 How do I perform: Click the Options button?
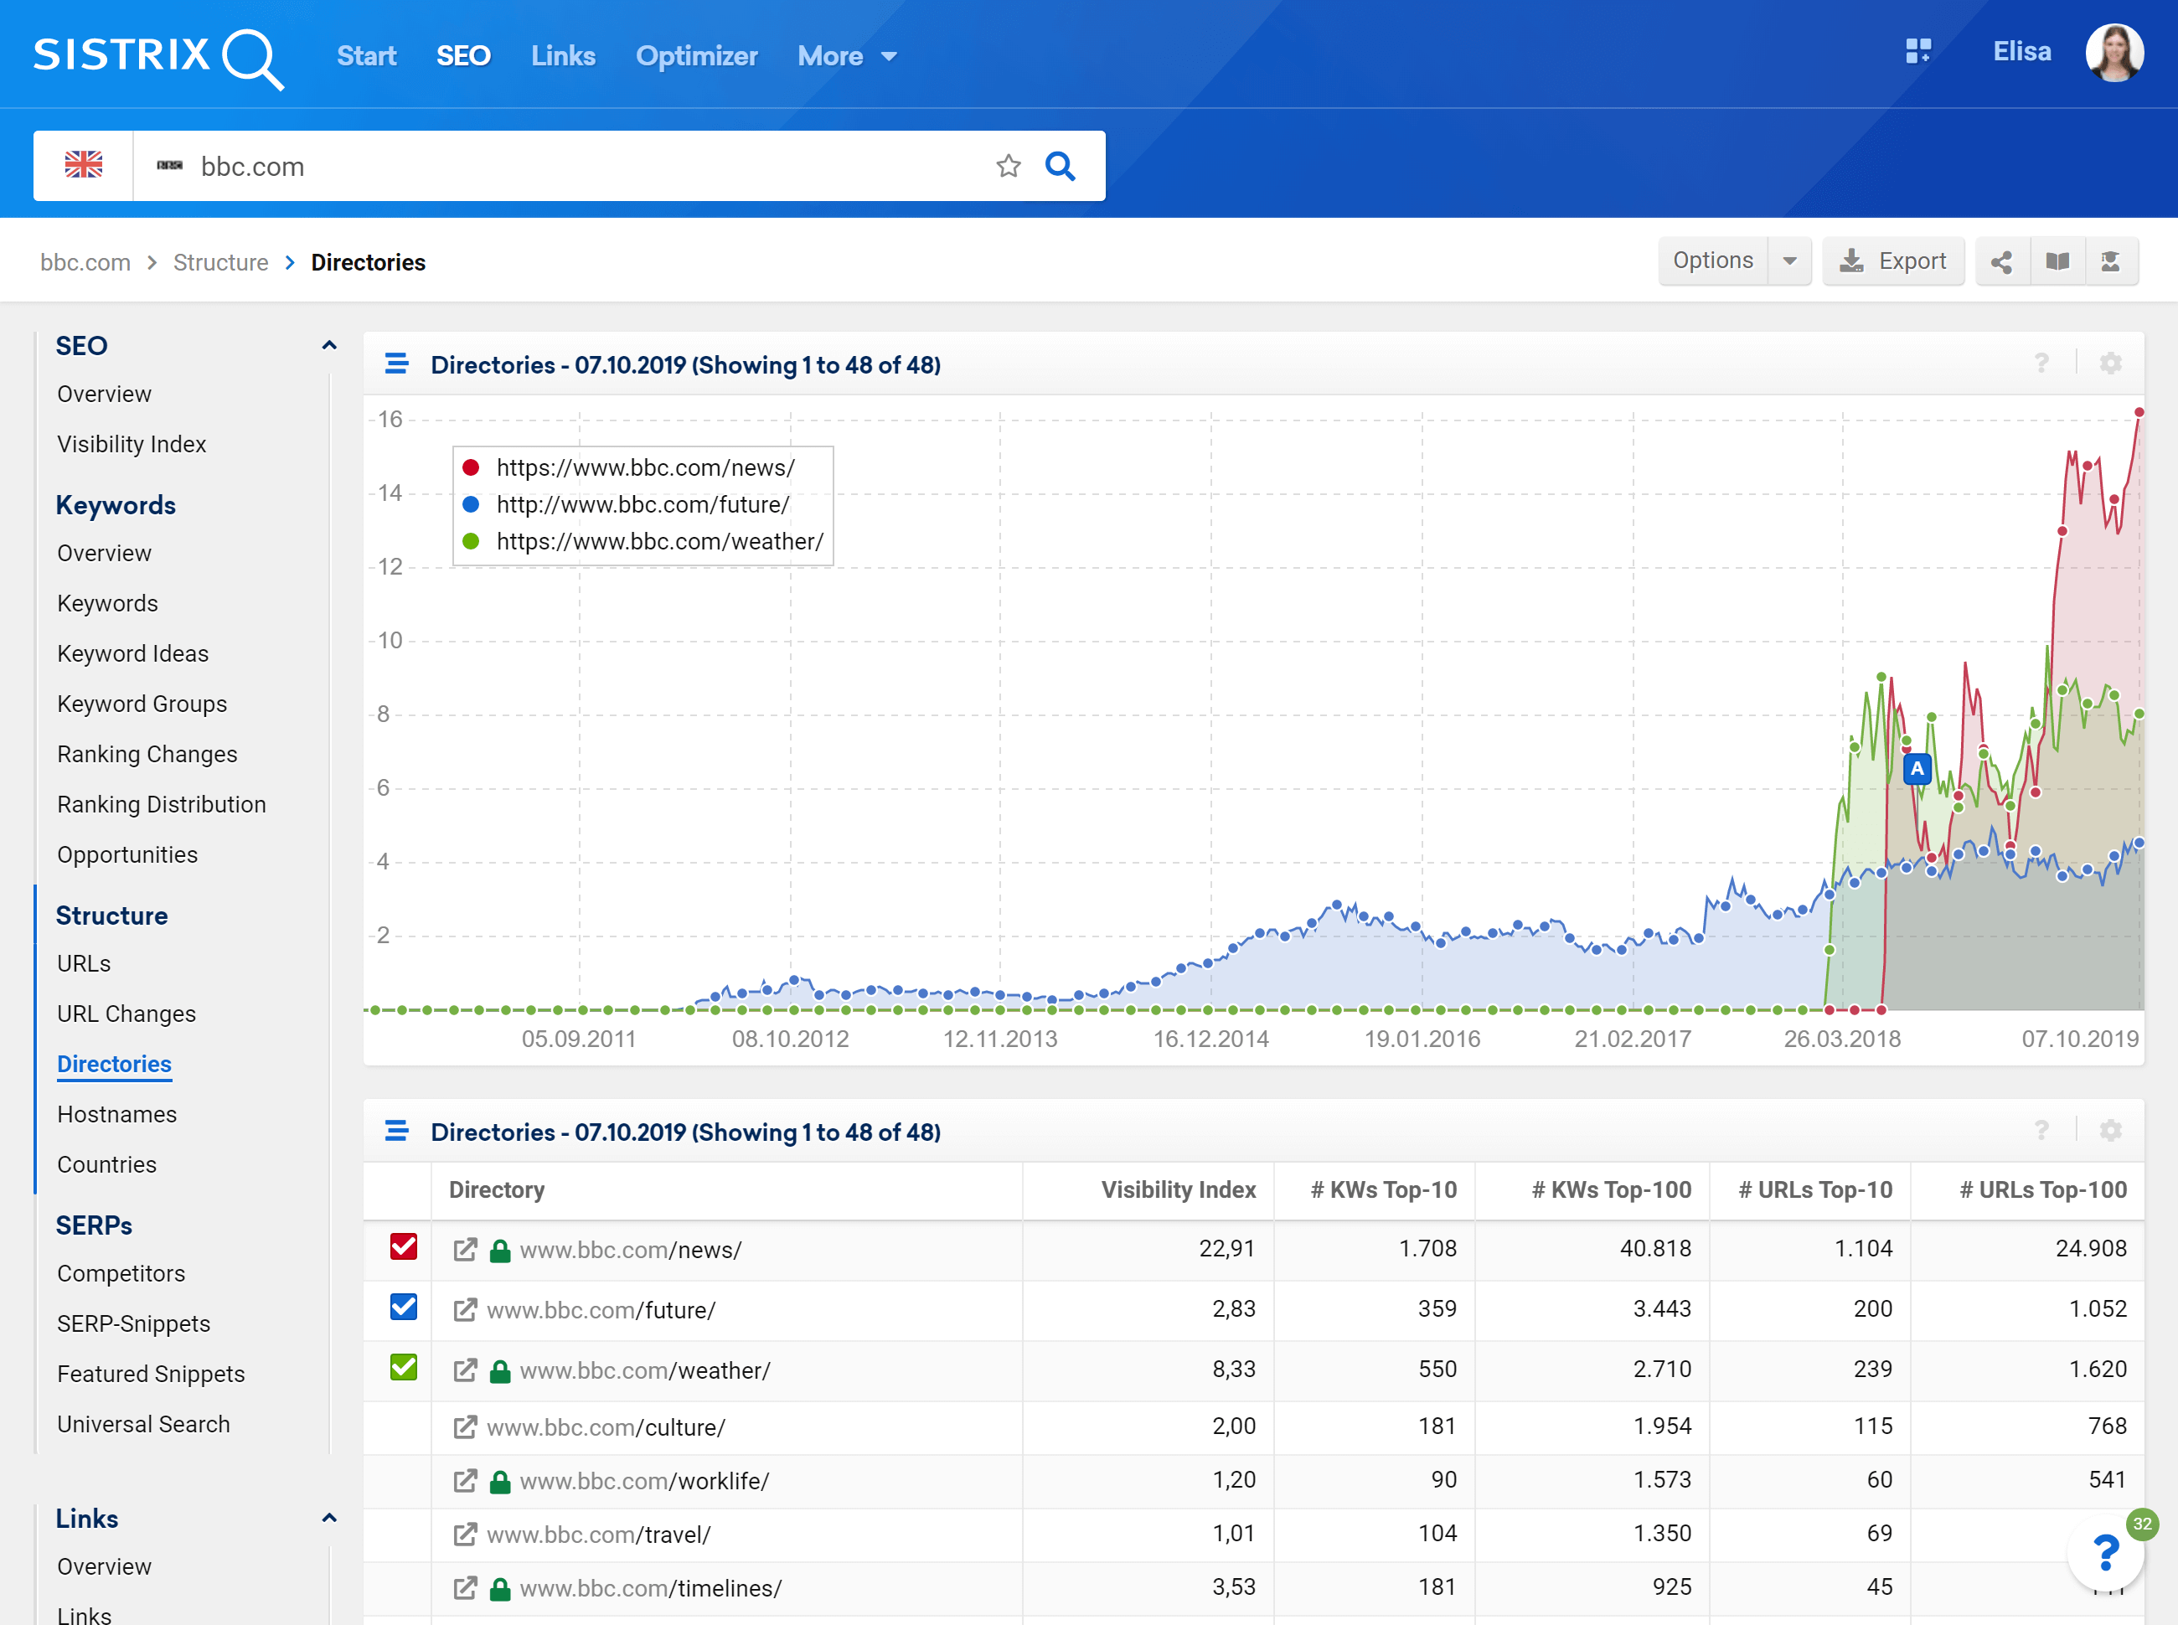click(x=1713, y=261)
